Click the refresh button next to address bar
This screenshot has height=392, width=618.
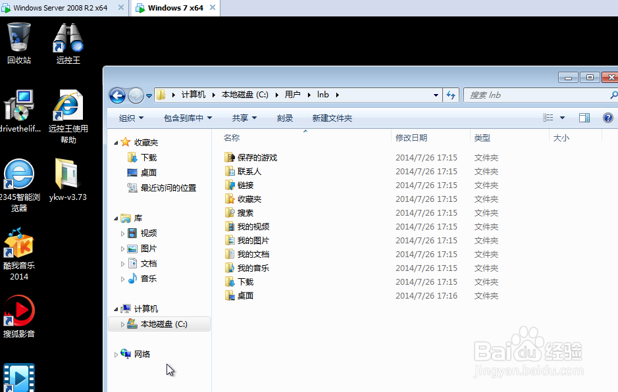point(451,95)
